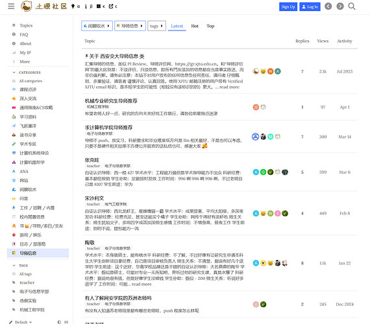The height and width of the screenshot is (324, 370).
Task: Open topic 有人了解网安学院的苏洲老师吗
Action: click(118, 298)
